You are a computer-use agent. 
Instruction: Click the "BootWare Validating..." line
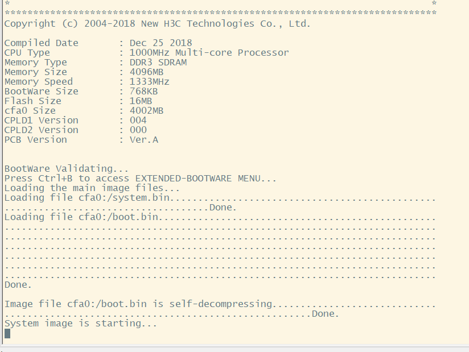coord(66,169)
